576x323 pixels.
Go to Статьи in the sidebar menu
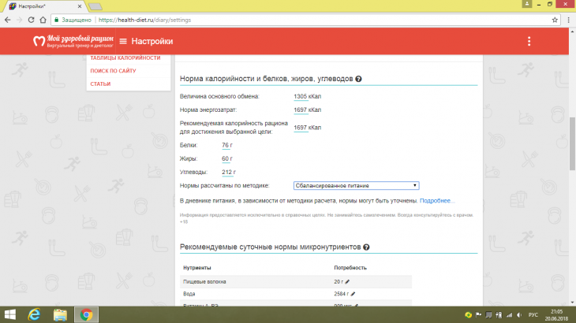[x=100, y=84]
